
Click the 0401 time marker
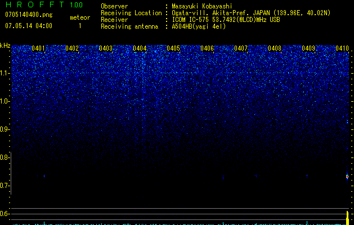(x=38, y=48)
